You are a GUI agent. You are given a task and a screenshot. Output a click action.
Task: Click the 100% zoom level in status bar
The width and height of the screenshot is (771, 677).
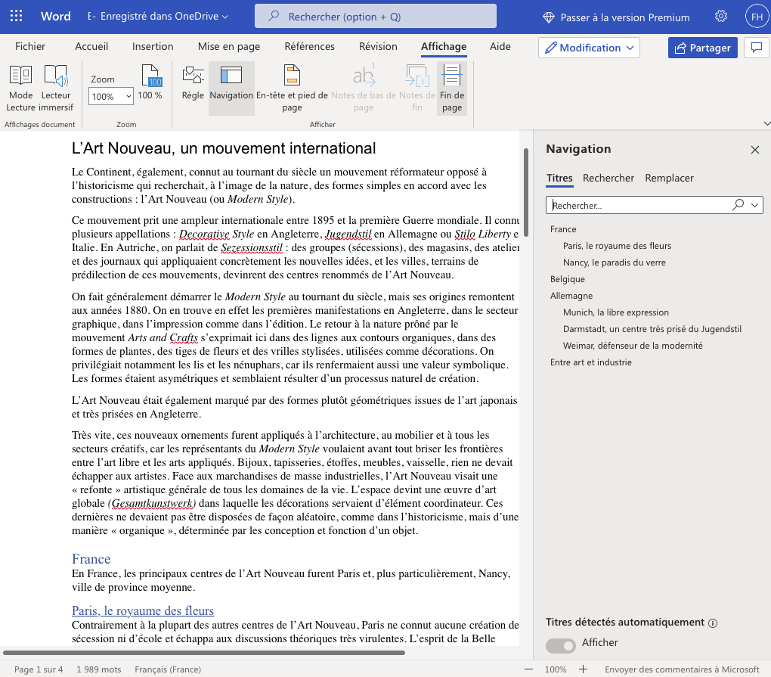tap(556, 669)
